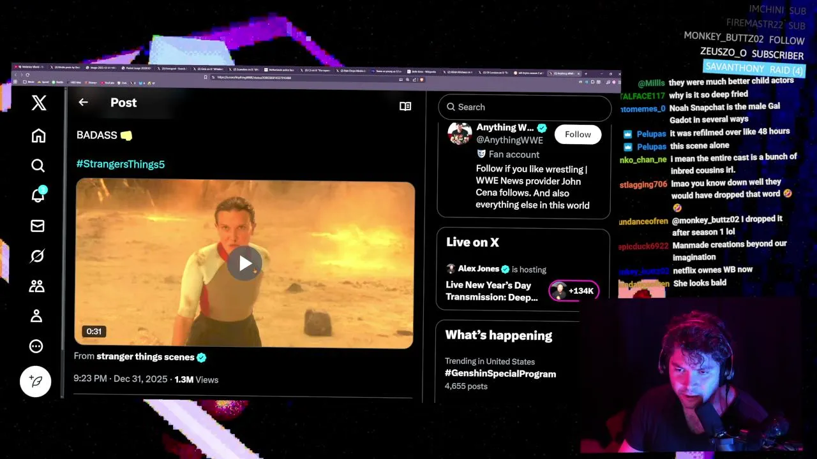The width and height of the screenshot is (817, 459).
Task: Open the Explore magnifier icon in sidebar
Action: pos(38,166)
